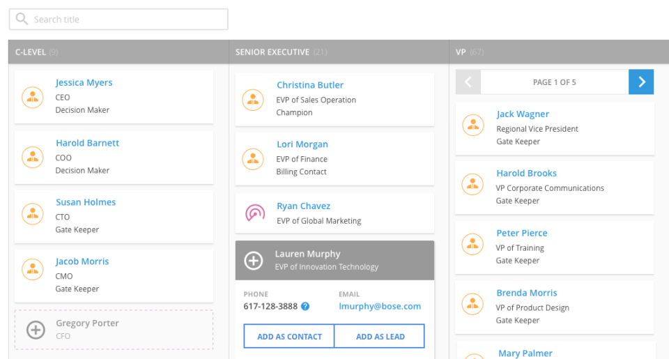
Task: Open Brenda Morris' profile link
Action: (527, 293)
